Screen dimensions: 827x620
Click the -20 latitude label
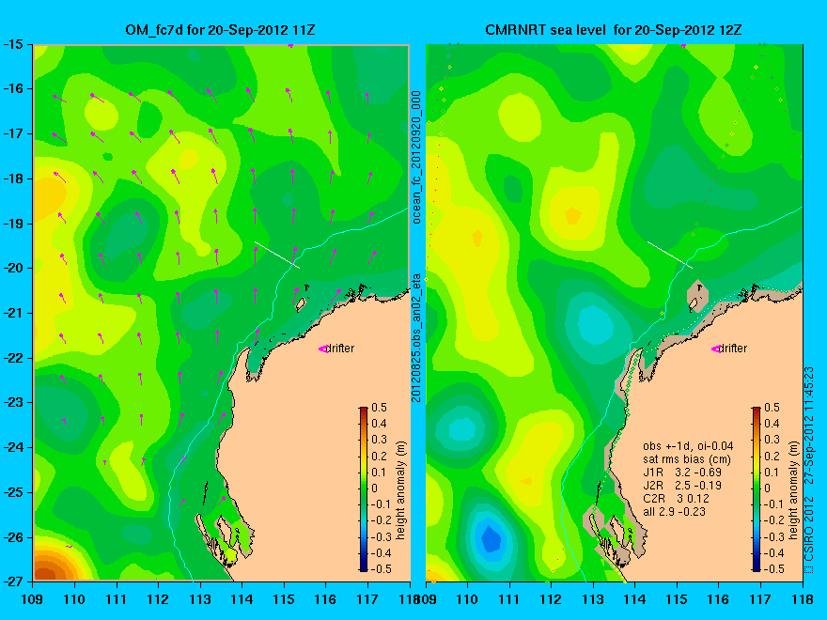pyautogui.click(x=14, y=268)
